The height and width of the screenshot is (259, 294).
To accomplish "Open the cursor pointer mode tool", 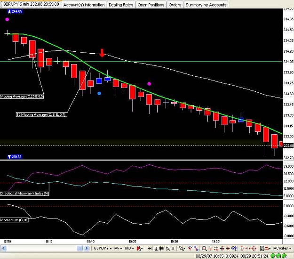I will (x=182, y=249).
